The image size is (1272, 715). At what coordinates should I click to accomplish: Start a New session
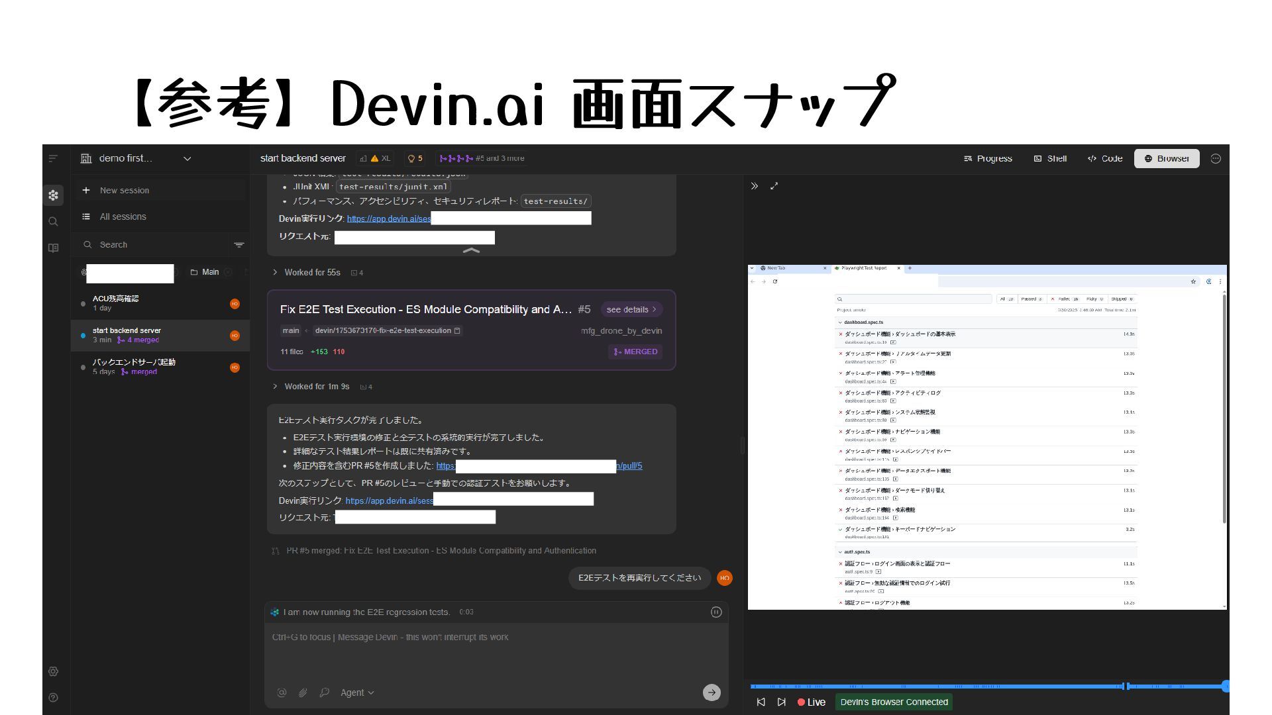tap(160, 190)
